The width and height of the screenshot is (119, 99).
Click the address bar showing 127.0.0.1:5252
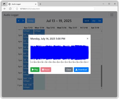54,9
